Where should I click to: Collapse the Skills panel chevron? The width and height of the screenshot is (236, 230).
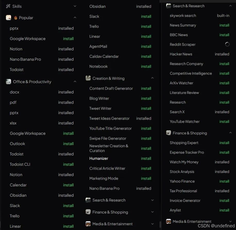click(75, 6)
